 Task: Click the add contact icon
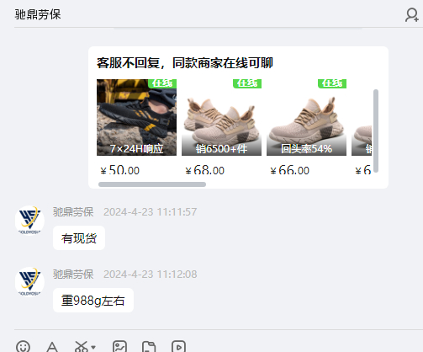[412, 15]
